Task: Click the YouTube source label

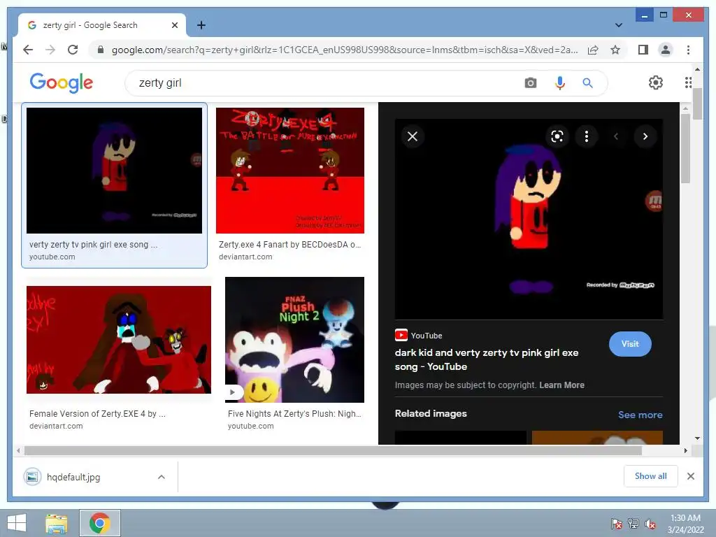Action: pyautogui.click(x=418, y=336)
